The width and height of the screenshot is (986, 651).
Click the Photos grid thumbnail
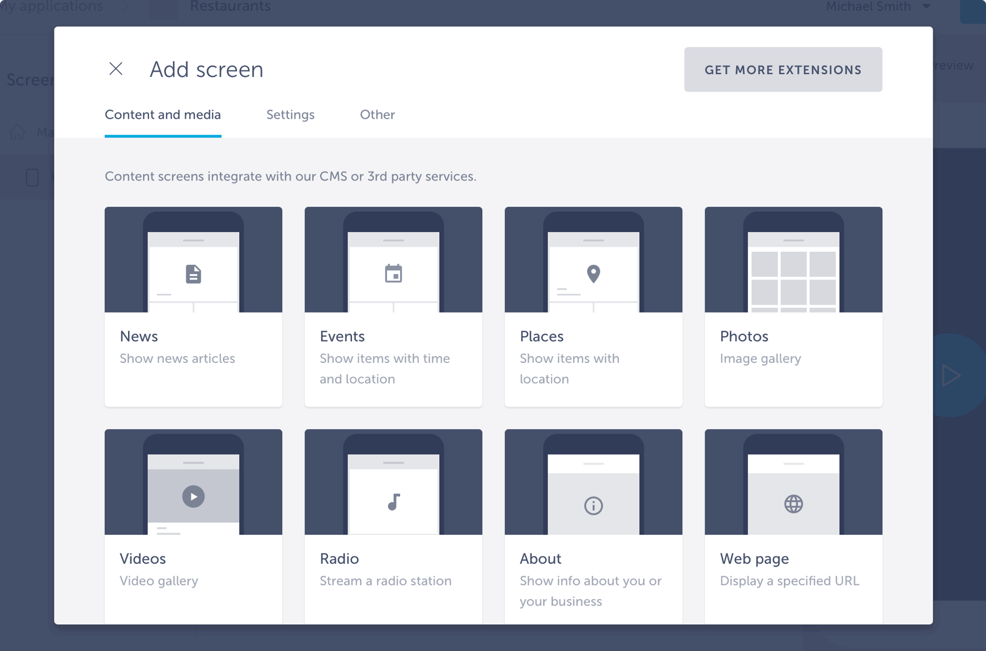(793, 279)
